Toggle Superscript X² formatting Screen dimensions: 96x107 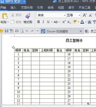click(64, 22)
